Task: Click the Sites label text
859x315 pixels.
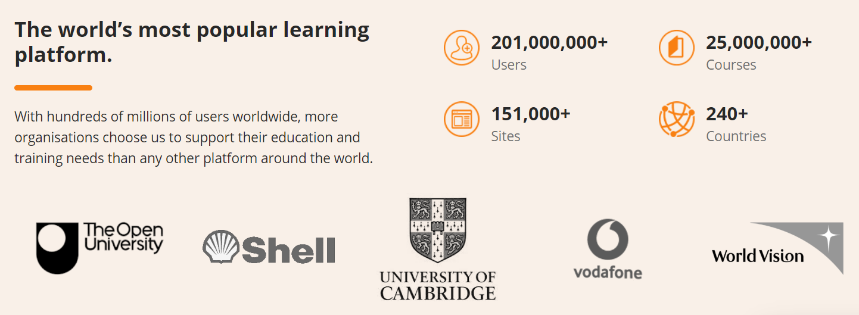Action: point(506,136)
